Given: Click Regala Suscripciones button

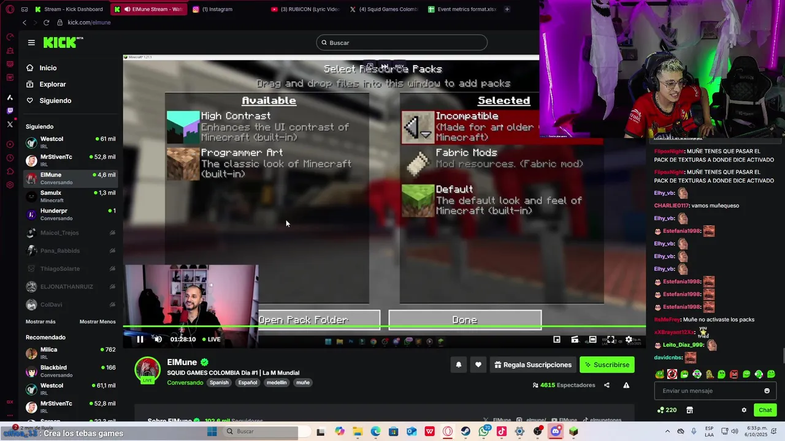Looking at the screenshot, I should [532, 364].
